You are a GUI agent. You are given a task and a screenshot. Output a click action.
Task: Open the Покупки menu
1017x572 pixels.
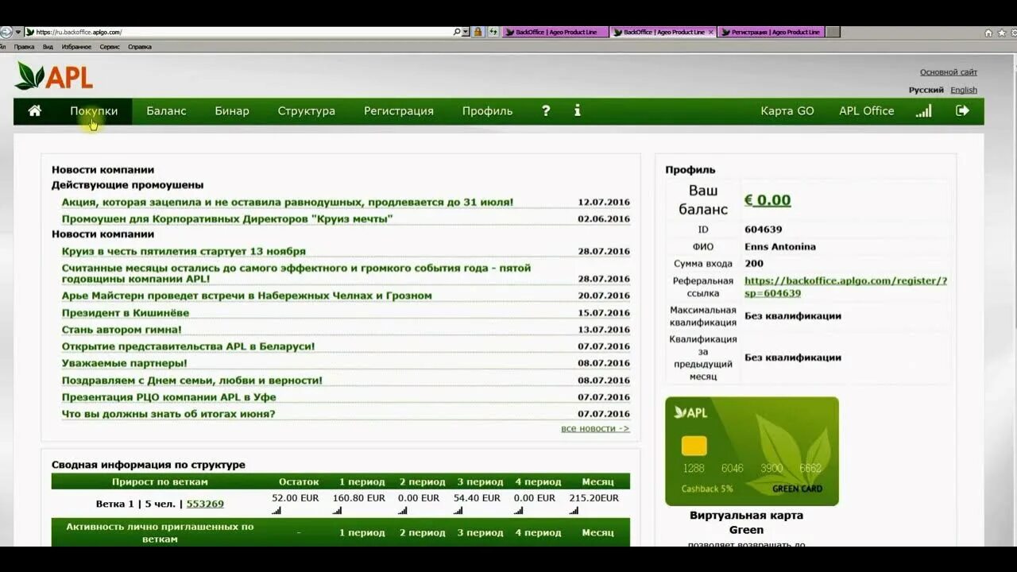point(94,111)
